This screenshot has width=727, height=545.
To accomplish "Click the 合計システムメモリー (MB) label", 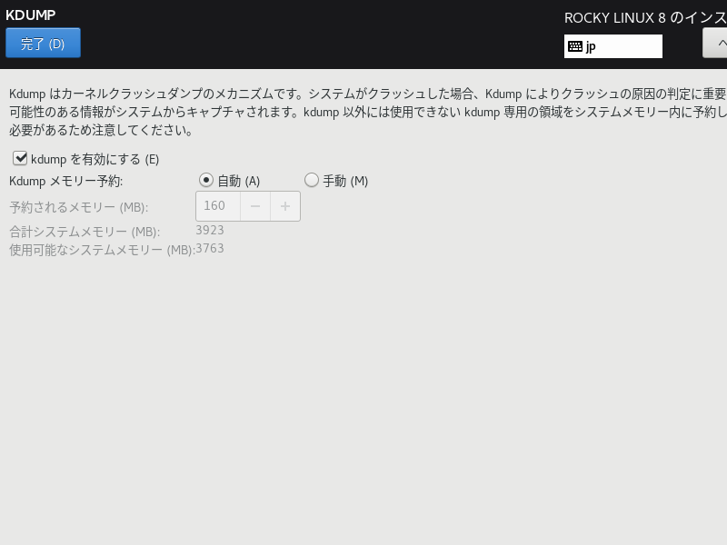I will coord(85,232).
